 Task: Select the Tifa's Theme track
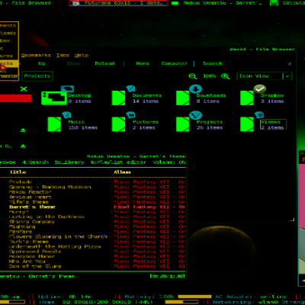point(29,202)
